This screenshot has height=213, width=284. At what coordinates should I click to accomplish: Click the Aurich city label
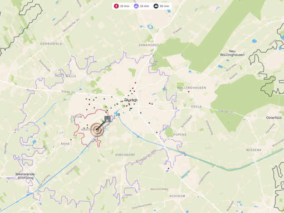[132, 100]
